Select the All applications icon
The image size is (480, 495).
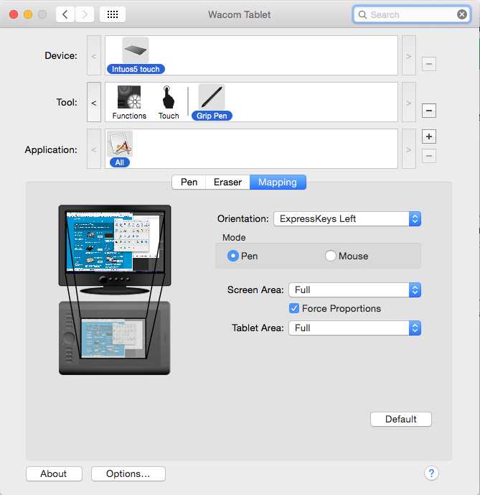pos(120,144)
